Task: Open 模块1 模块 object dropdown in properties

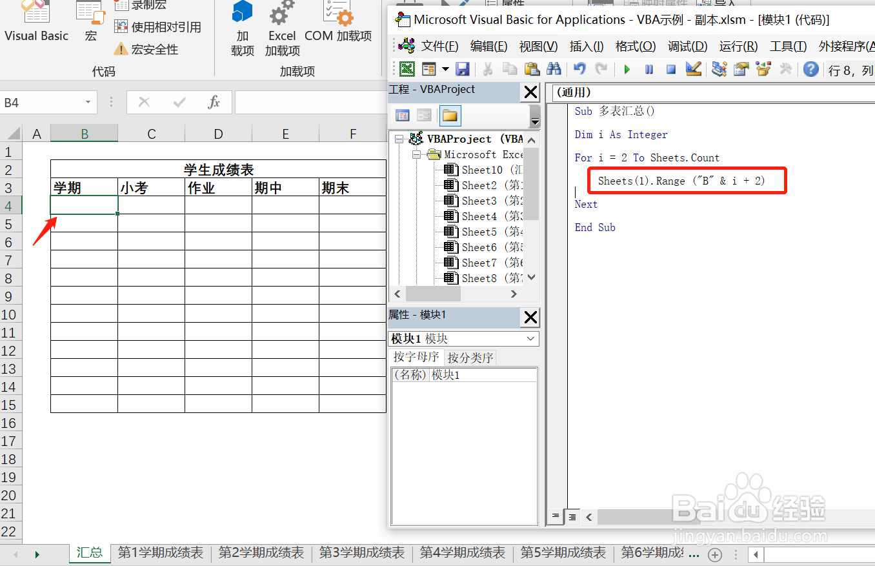Action: tap(532, 339)
